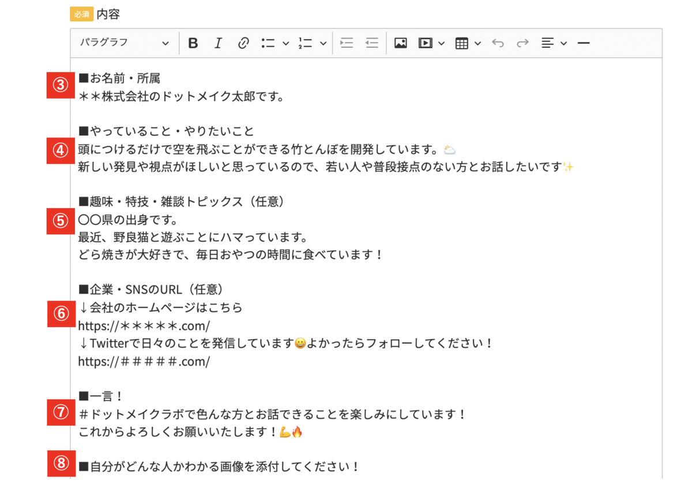Screen dimensions: 692x492
Task: Insert media with the video icon
Action: (x=425, y=43)
